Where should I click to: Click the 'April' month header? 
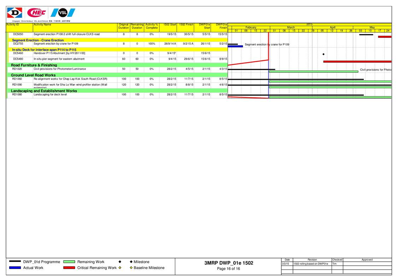pyautogui.click(x=333, y=27)
